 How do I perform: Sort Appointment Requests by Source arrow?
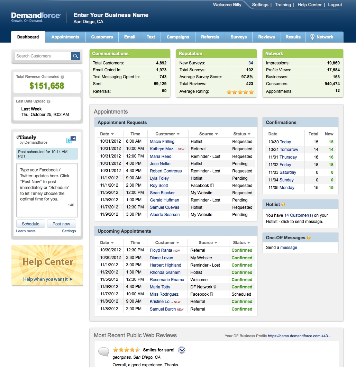tap(216, 134)
